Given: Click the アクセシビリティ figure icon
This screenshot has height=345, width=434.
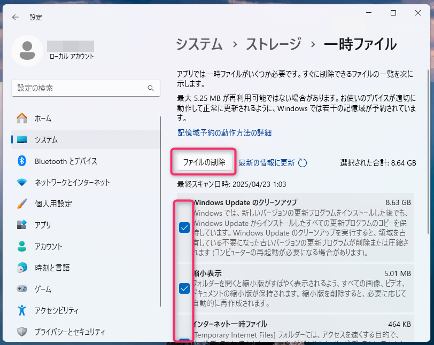Looking at the screenshot, I should click(x=22, y=310).
